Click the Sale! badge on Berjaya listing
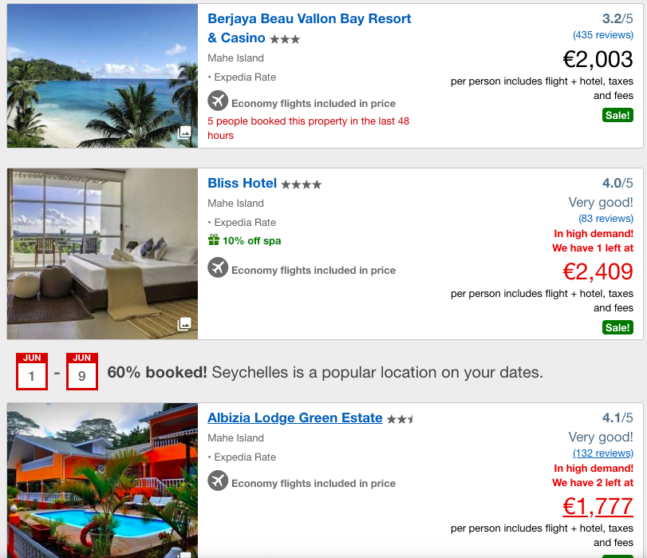 (x=617, y=115)
